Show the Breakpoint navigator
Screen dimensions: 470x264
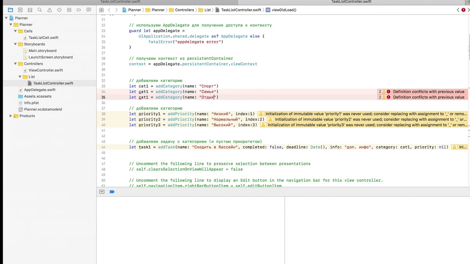coord(79,10)
